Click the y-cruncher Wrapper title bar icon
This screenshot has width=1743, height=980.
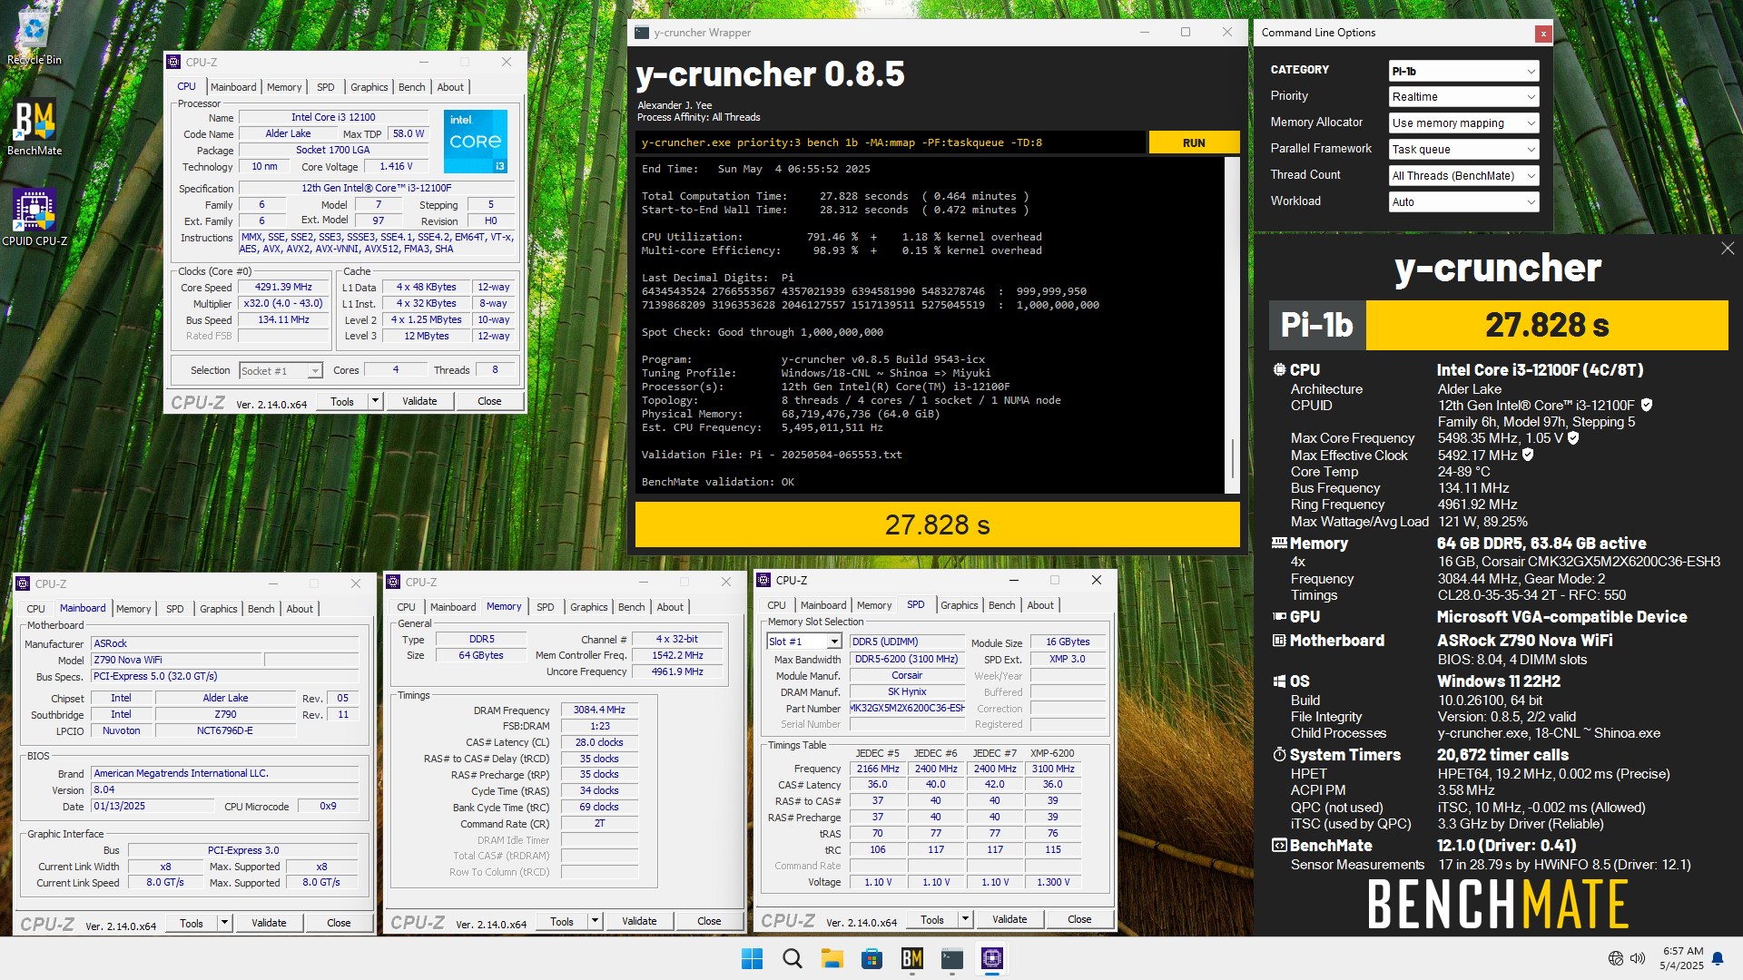(642, 32)
